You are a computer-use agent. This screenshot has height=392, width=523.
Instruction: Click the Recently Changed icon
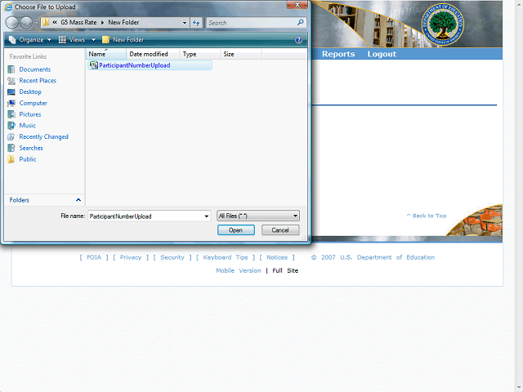click(x=11, y=136)
